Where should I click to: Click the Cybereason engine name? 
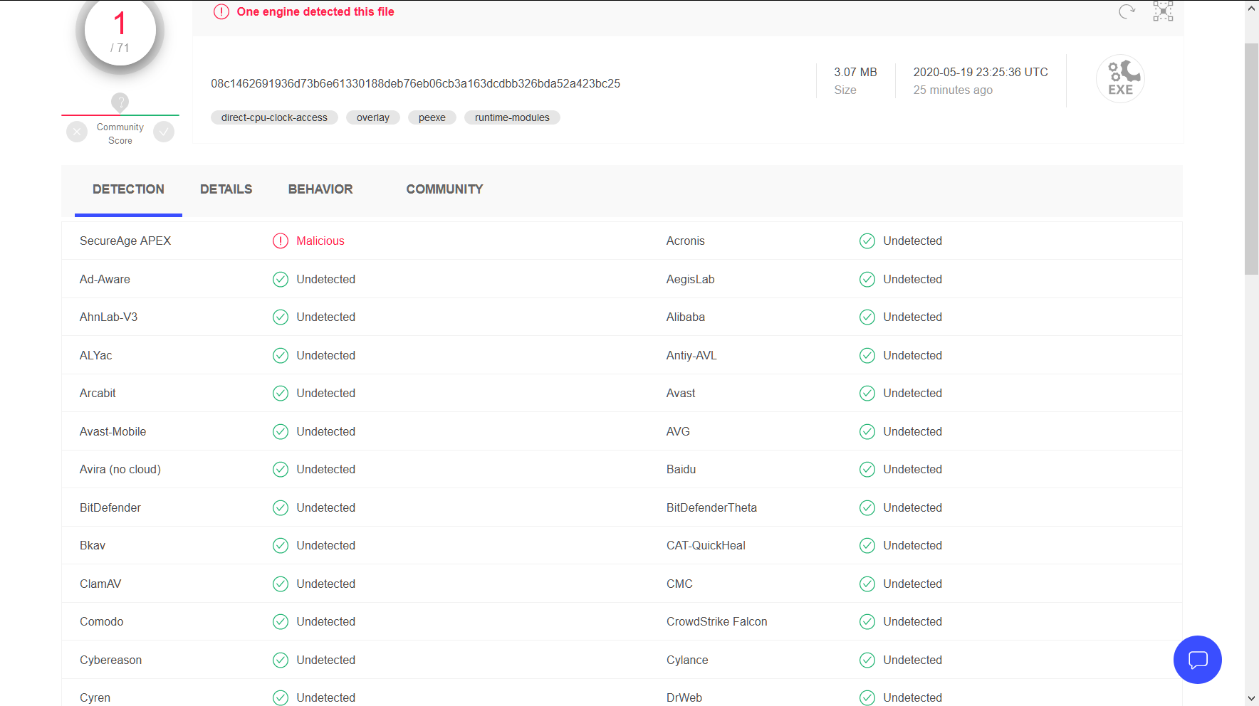tap(110, 660)
